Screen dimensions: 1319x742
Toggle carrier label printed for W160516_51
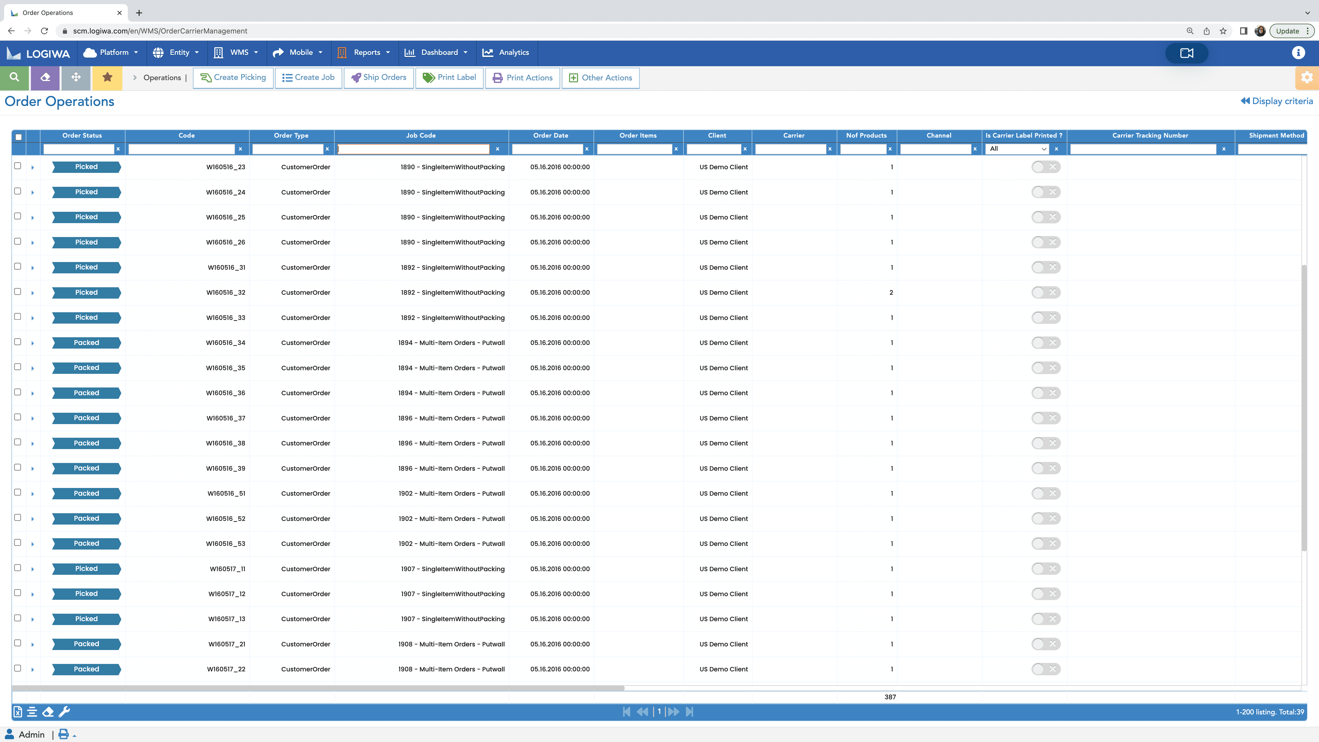coord(1046,493)
